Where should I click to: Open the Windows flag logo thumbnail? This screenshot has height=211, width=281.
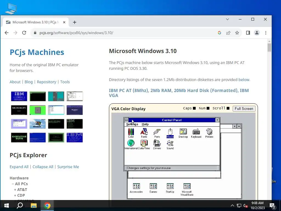38,124
